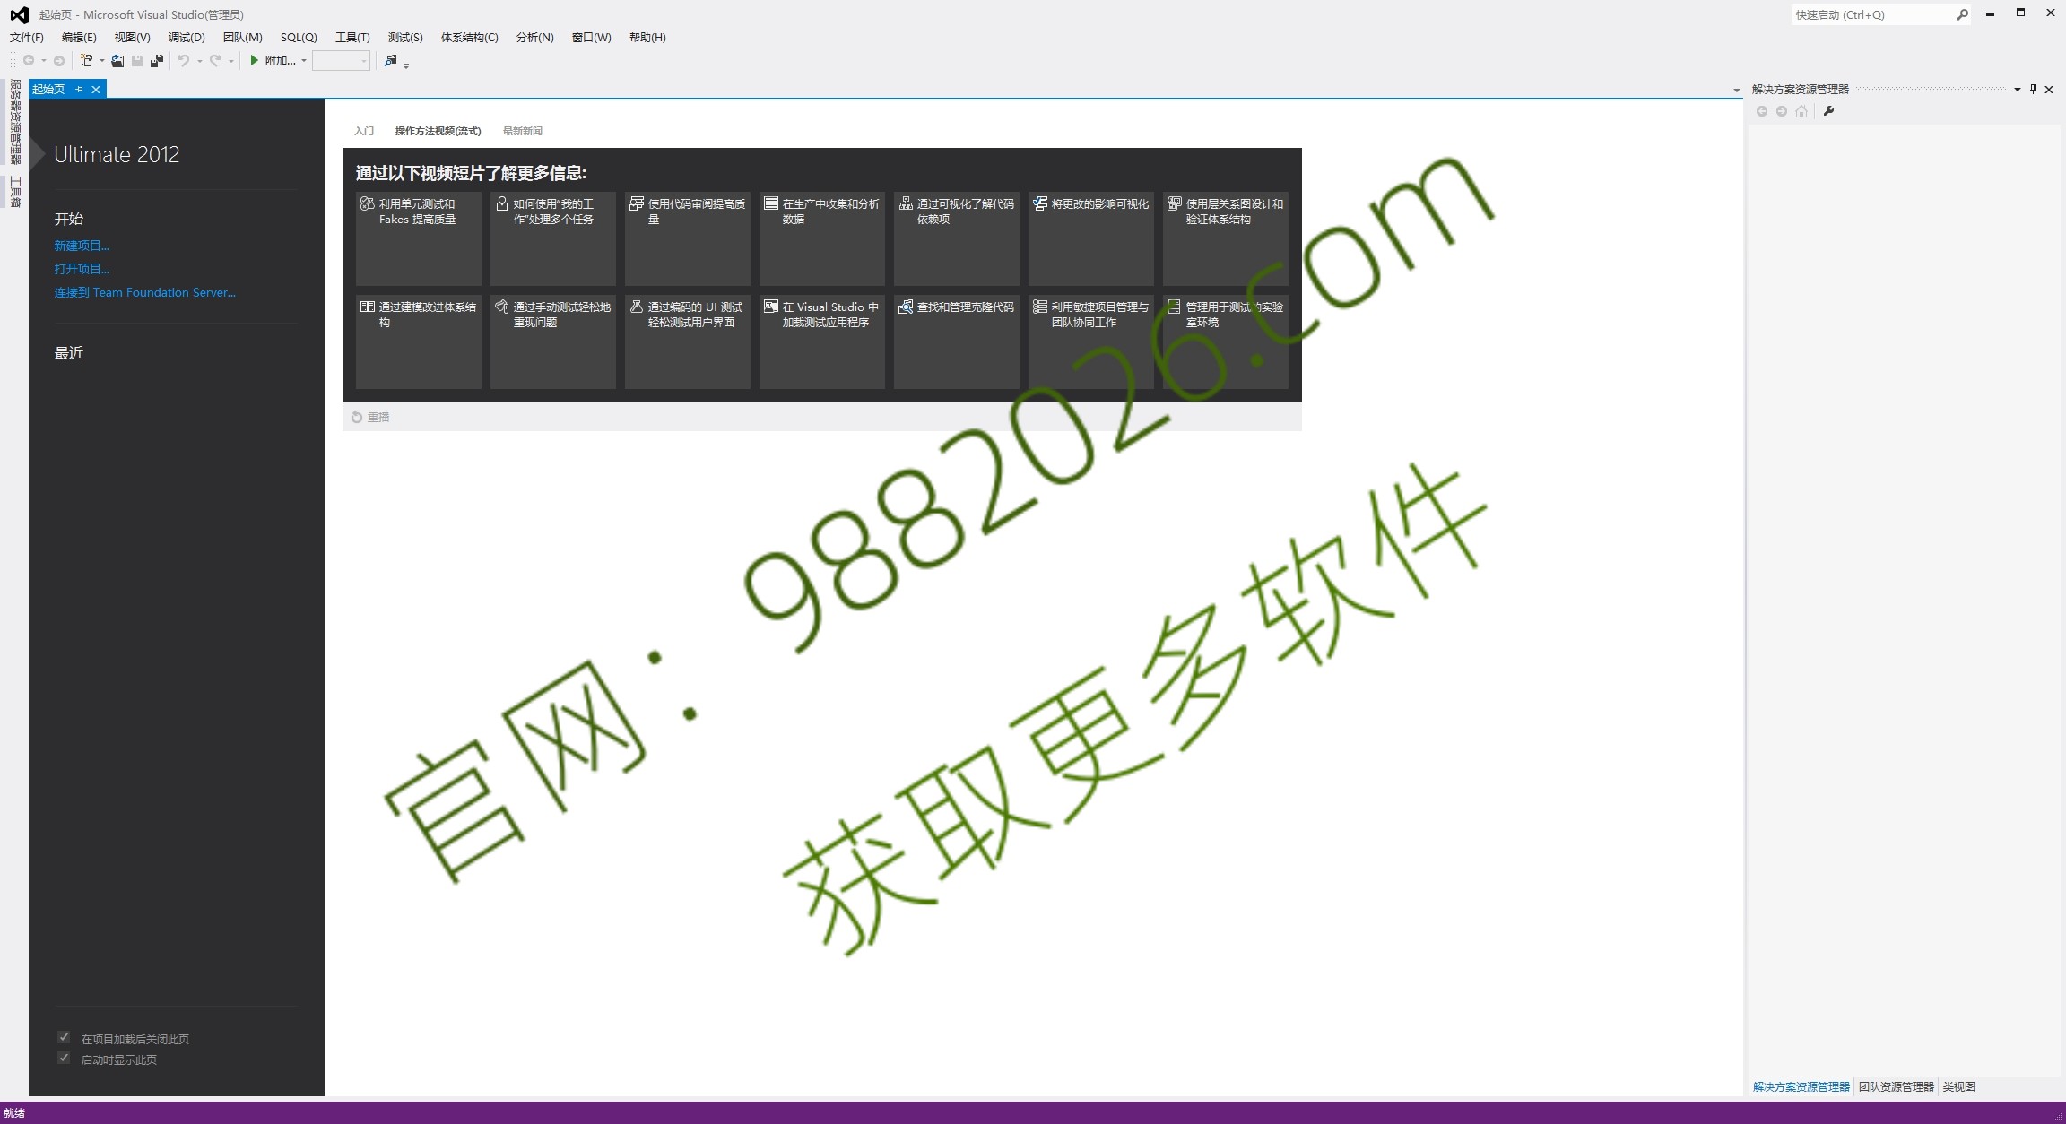Click the Find in Files toolbar icon
Viewport: 2066px width, 1124px height.
391,61
